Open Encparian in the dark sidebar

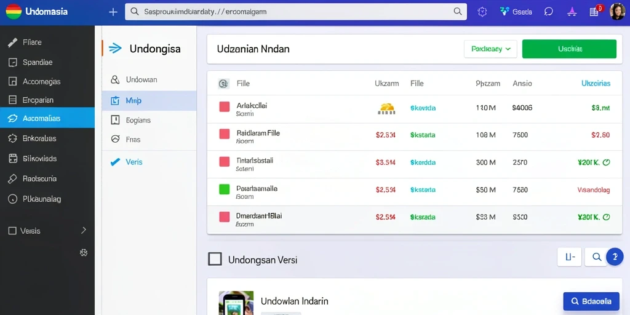pyautogui.click(x=47, y=100)
